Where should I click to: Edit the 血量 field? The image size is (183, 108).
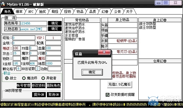coord(53,48)
